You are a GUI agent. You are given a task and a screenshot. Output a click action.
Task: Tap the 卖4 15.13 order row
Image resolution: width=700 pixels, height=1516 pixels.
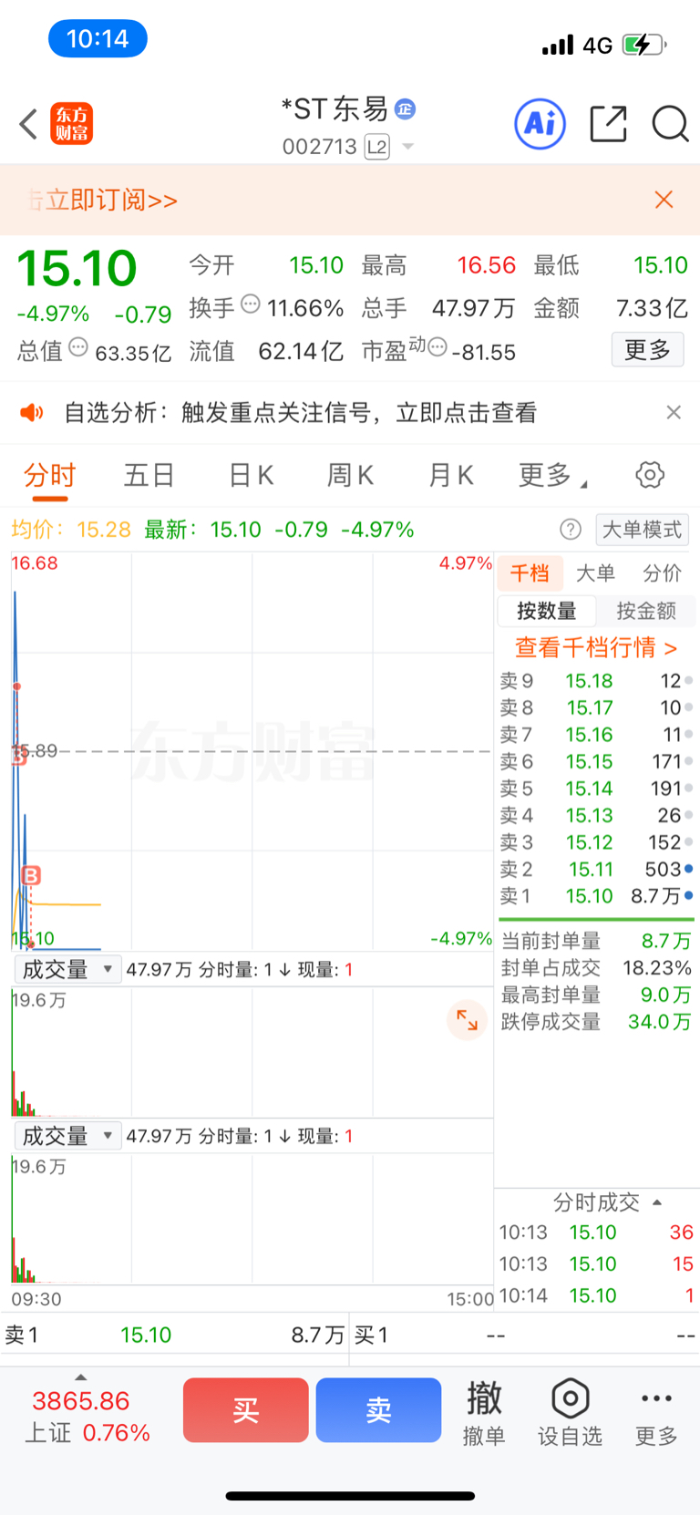[596, 815]
